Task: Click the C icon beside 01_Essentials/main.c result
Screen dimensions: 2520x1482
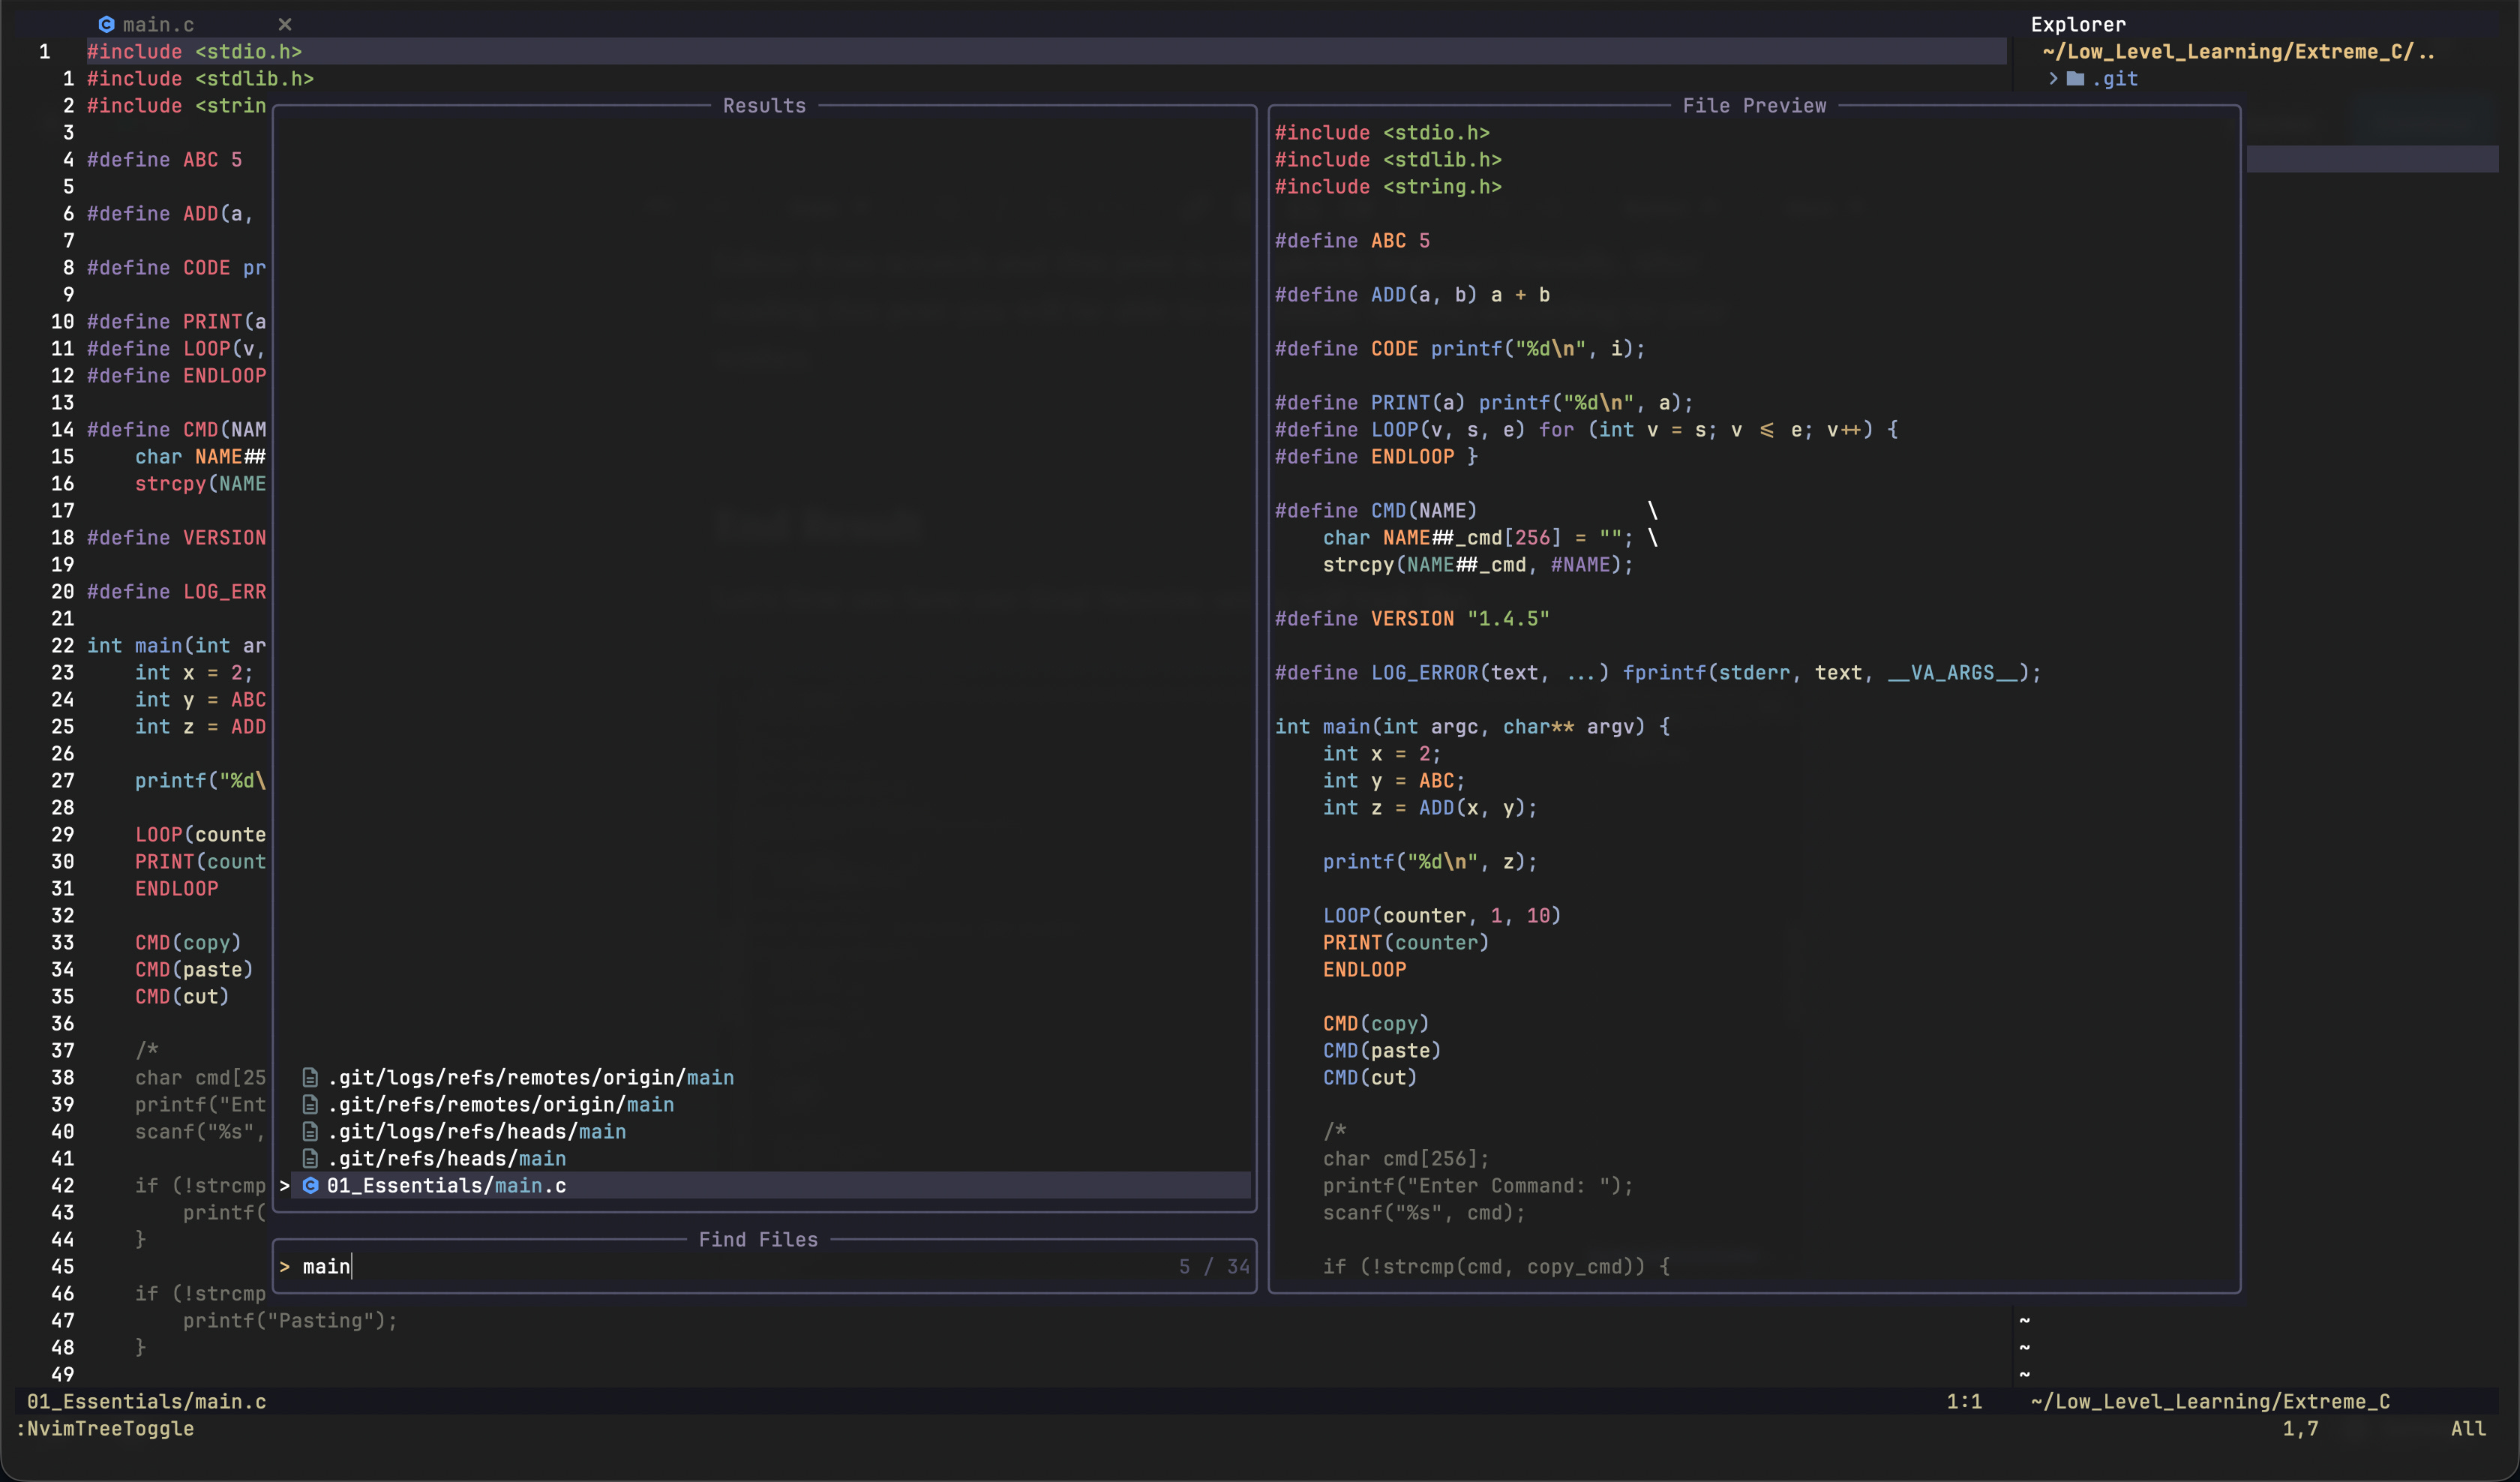Action: (311, 1185)
